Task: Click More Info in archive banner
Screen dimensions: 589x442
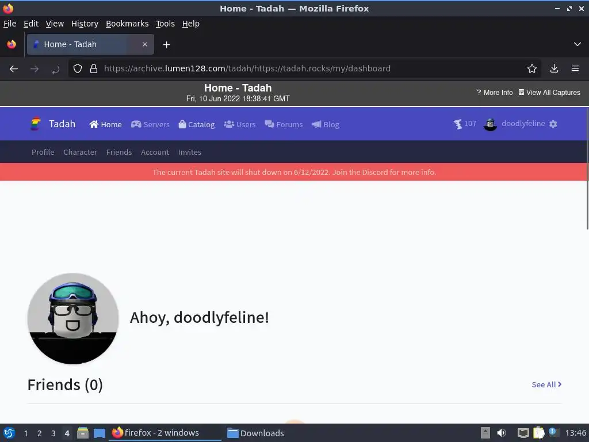Action: coord(495,93)
